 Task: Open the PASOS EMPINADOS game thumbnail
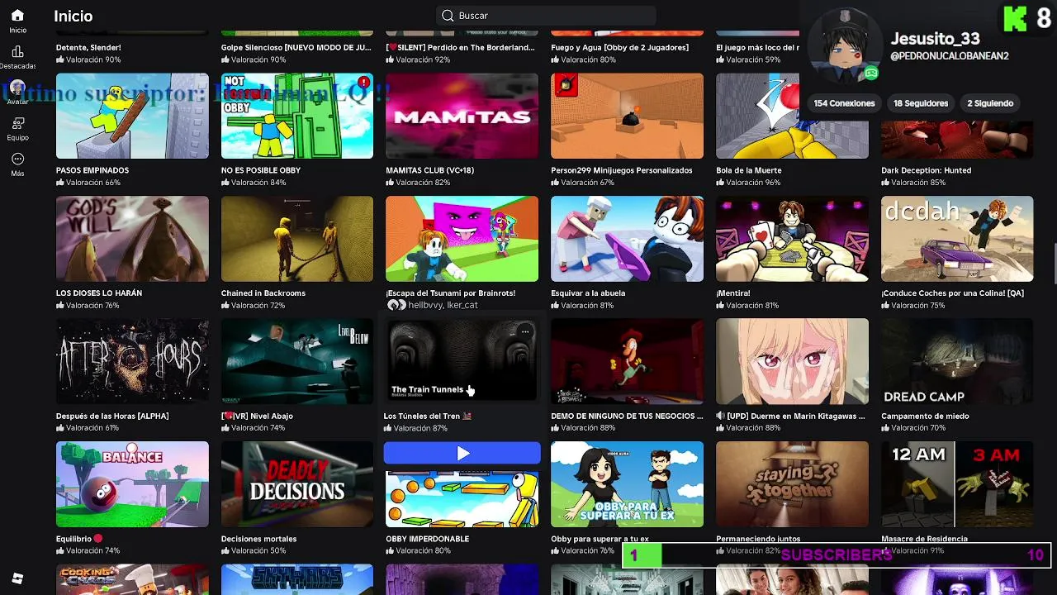point(132,116)
